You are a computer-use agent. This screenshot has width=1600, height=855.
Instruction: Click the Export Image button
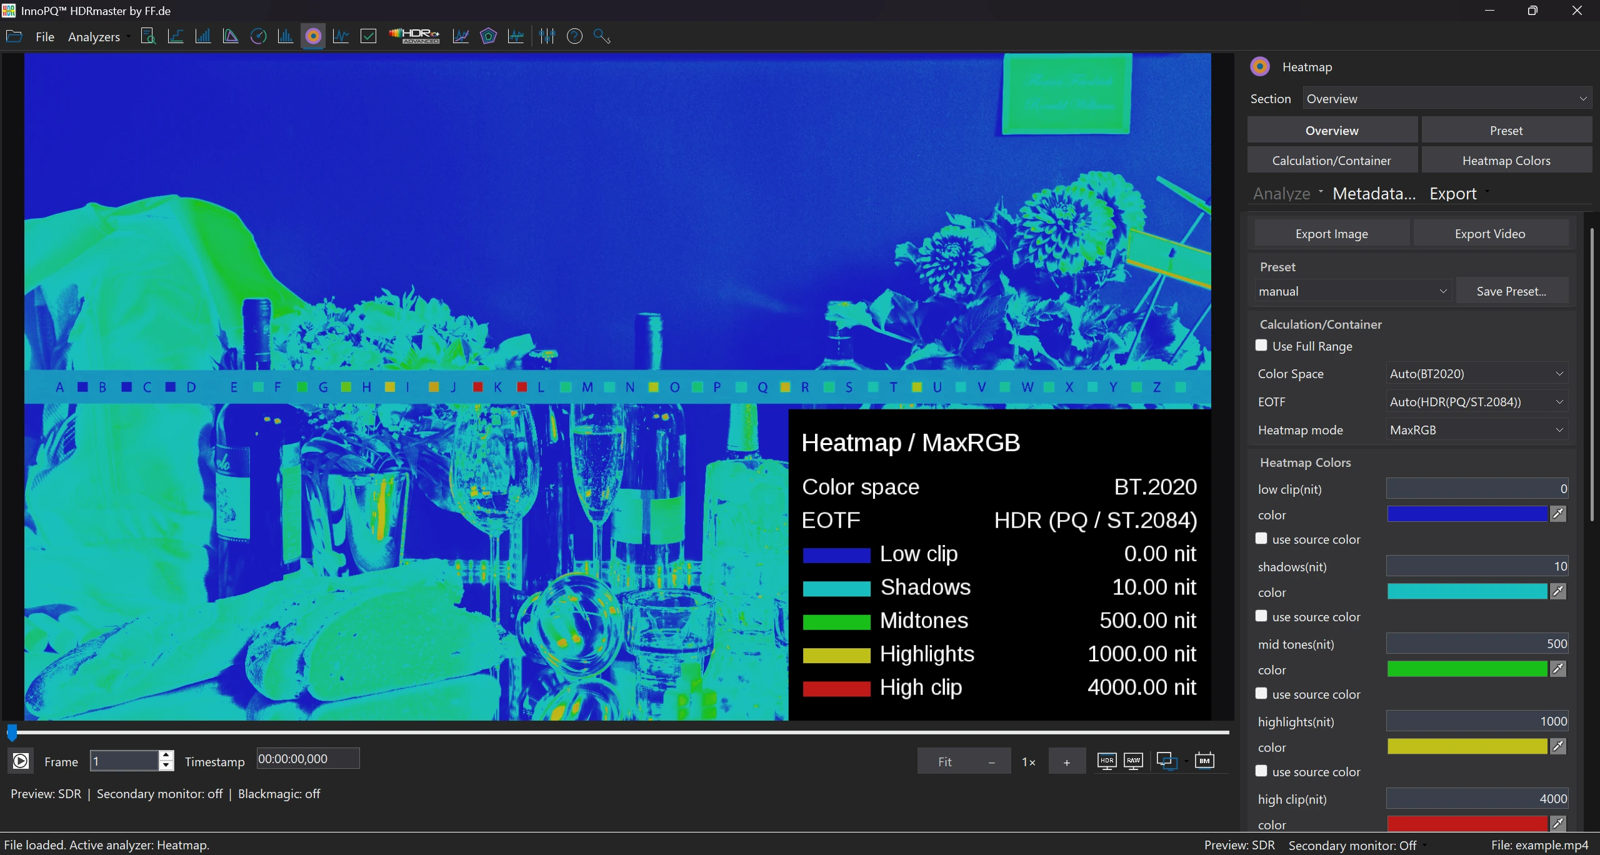(x=1332, y=234)
